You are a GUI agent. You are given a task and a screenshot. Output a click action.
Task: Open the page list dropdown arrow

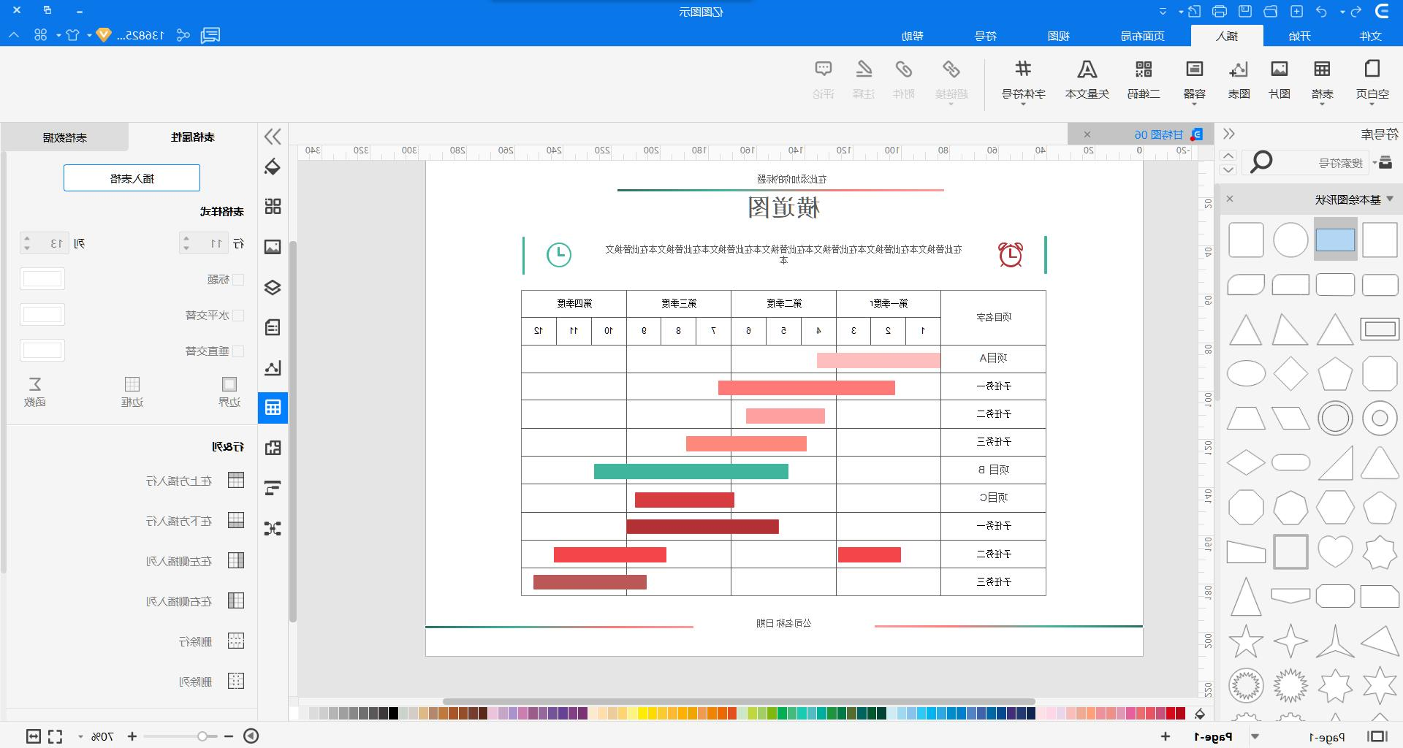[x=1255, y=736]
